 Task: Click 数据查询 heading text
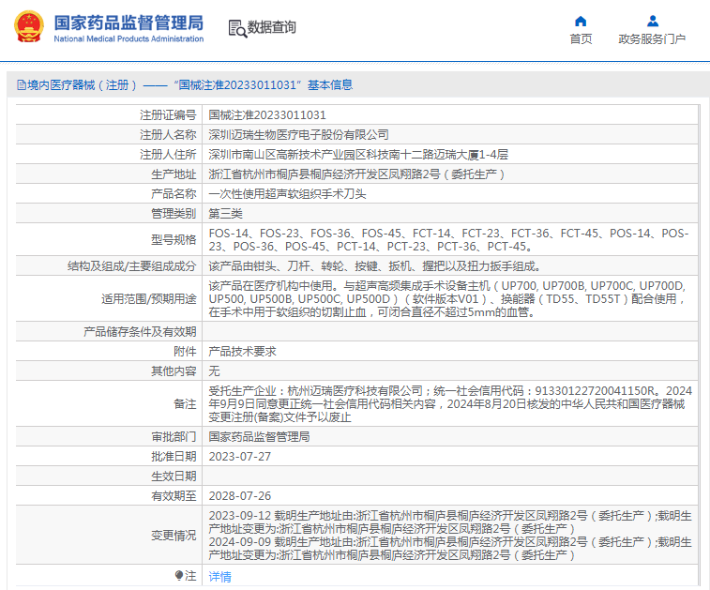click(x=272, y=27)
